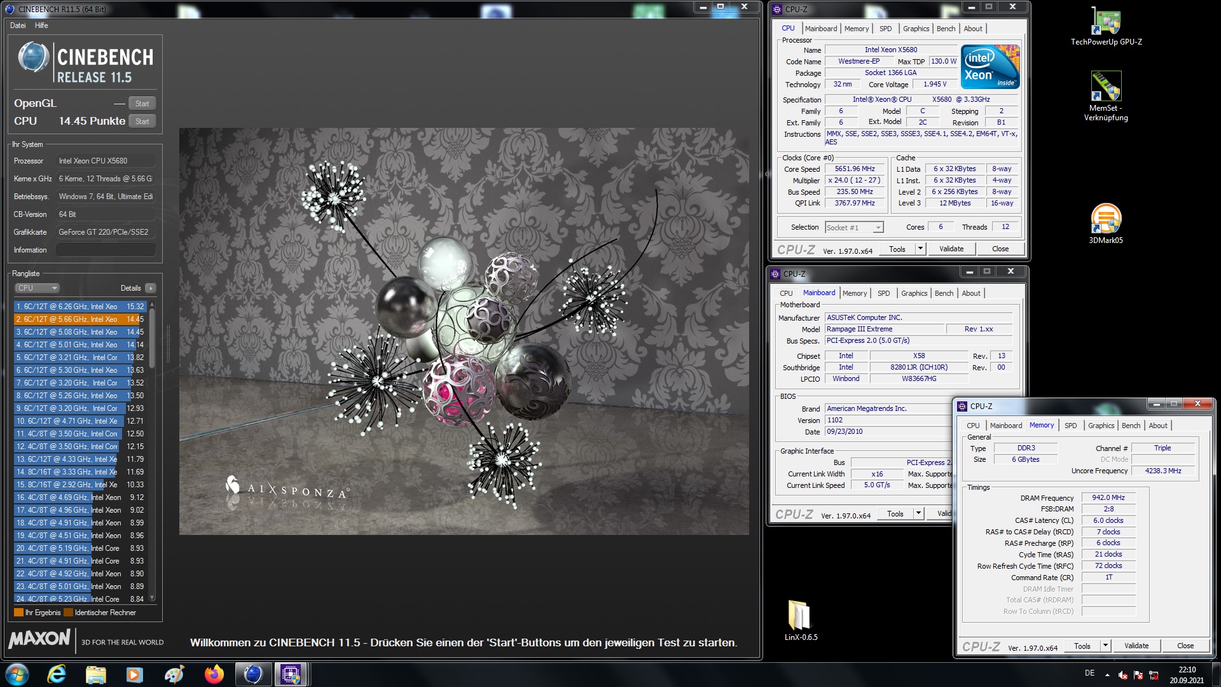Select ranking entry 10 at 4.71 GHz
Viewport: 1221px width, 687px height.
pyautogui.click(x=81, y=421)
